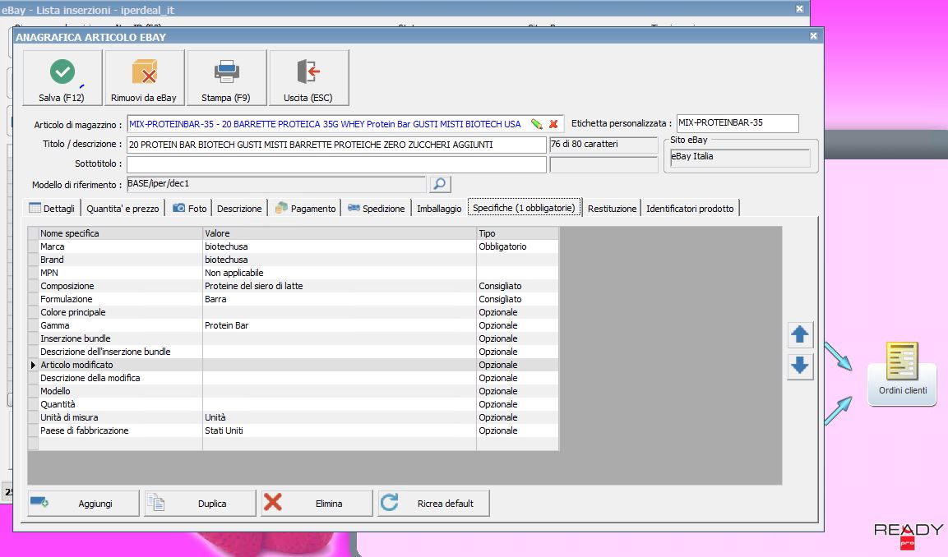This screenshot has width=948, height=557.
Task: Switch to Spedizione tab
Action: point(376,209)
